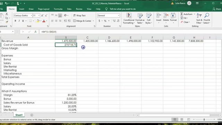Open the Clear dropdown in Editing
This screenshot has height=125, width=222.
[x=185, y=22]
